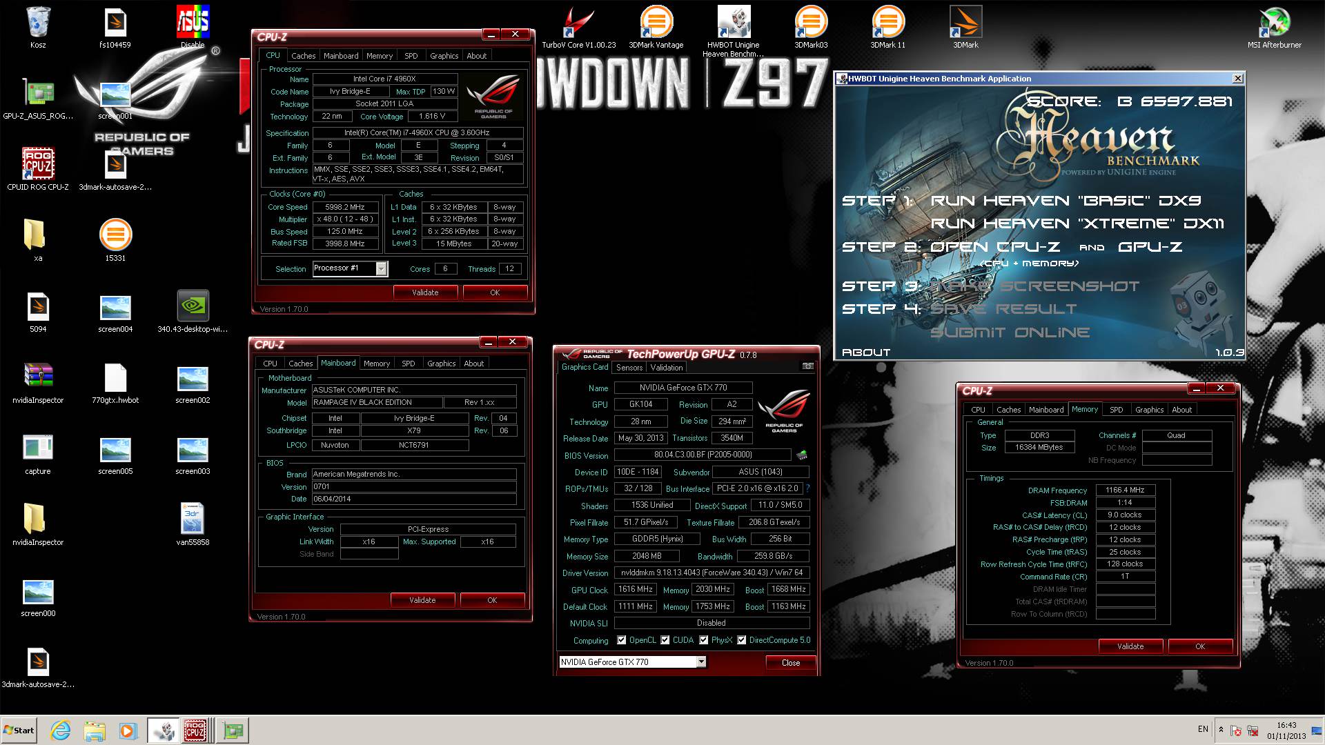Screen dimensions: 1325x745
Task: Click OK in the Mainboard CPU-Z window
Action: (x=492, y=600)
